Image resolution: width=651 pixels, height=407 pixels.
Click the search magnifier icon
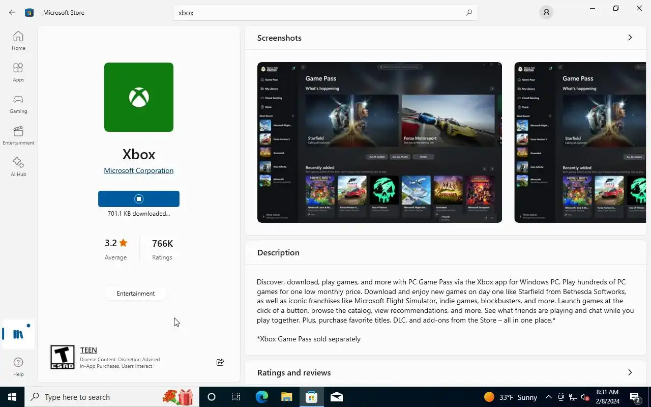tap(469, 13)
